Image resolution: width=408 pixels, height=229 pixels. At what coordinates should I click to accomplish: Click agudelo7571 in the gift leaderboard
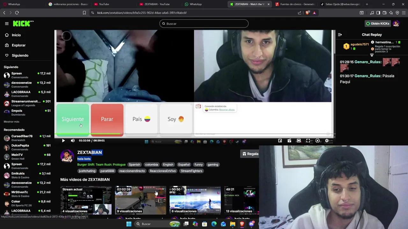pos(360,45)
